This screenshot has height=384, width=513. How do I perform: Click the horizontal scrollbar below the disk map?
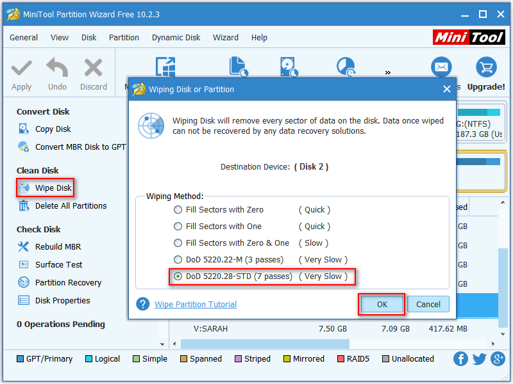[x=263, y=344]
